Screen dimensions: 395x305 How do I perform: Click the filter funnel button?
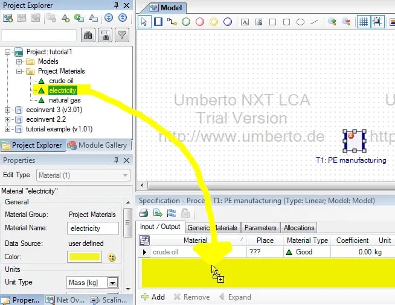(x=122, y=35)
